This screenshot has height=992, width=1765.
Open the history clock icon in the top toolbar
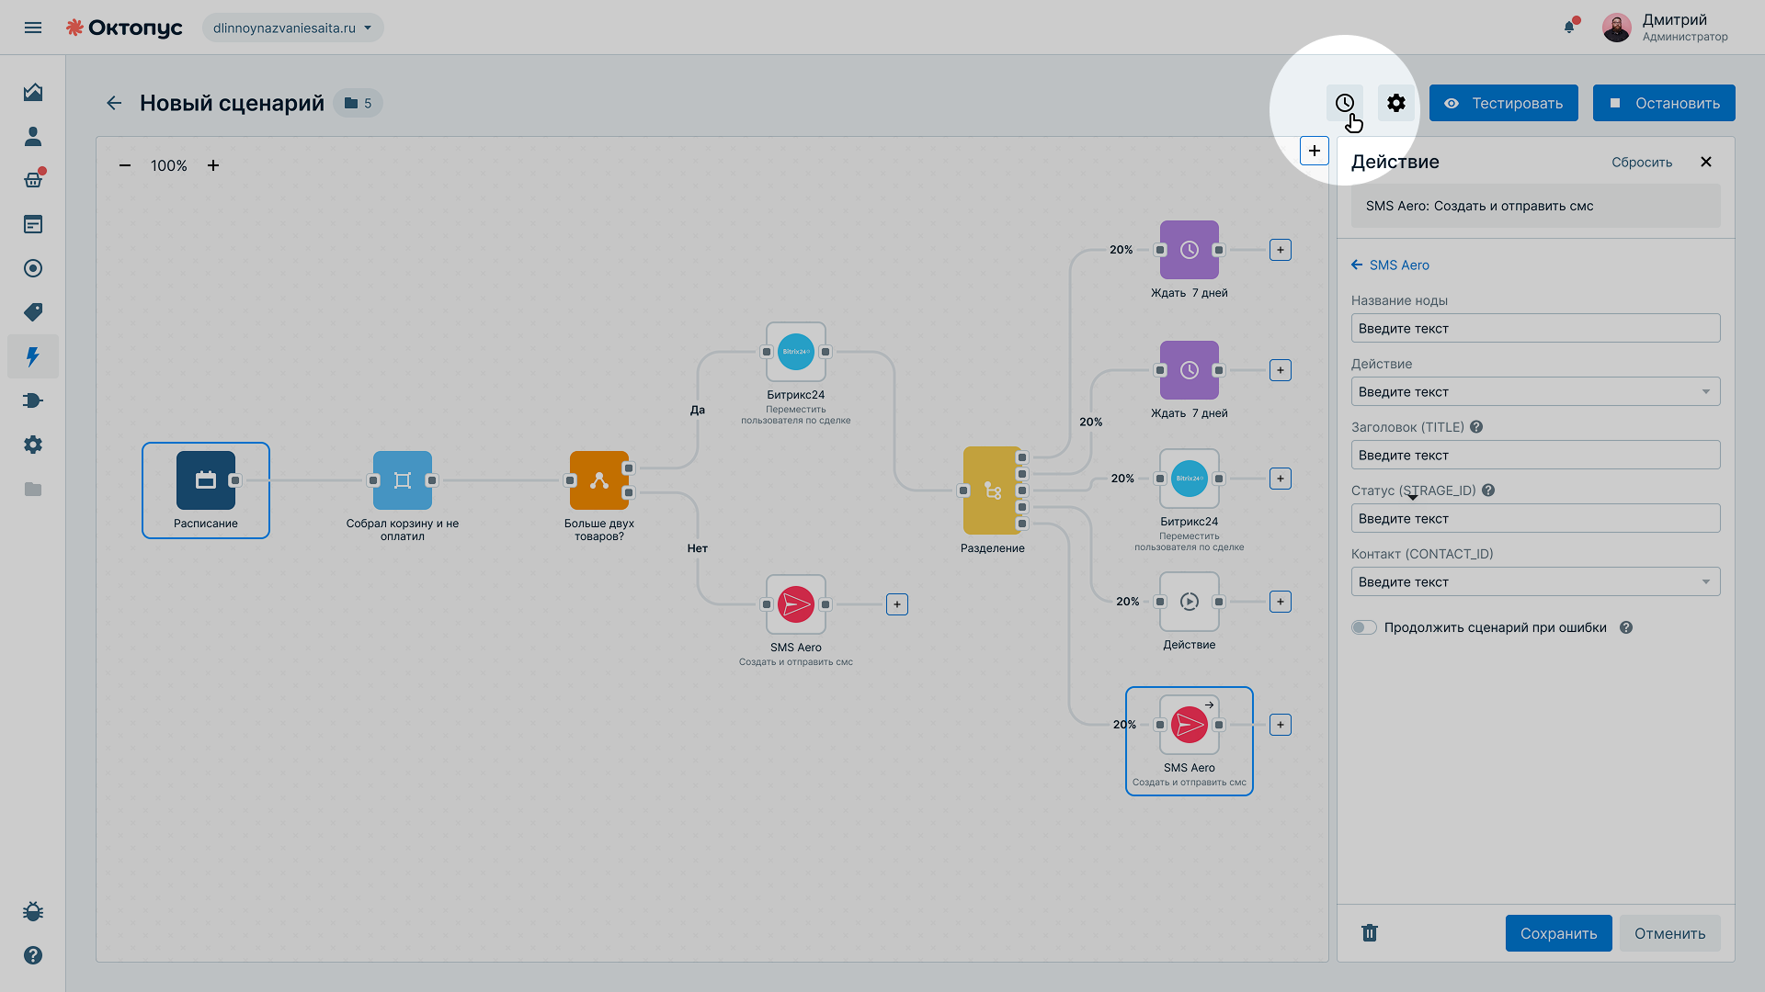[1344, 103]
